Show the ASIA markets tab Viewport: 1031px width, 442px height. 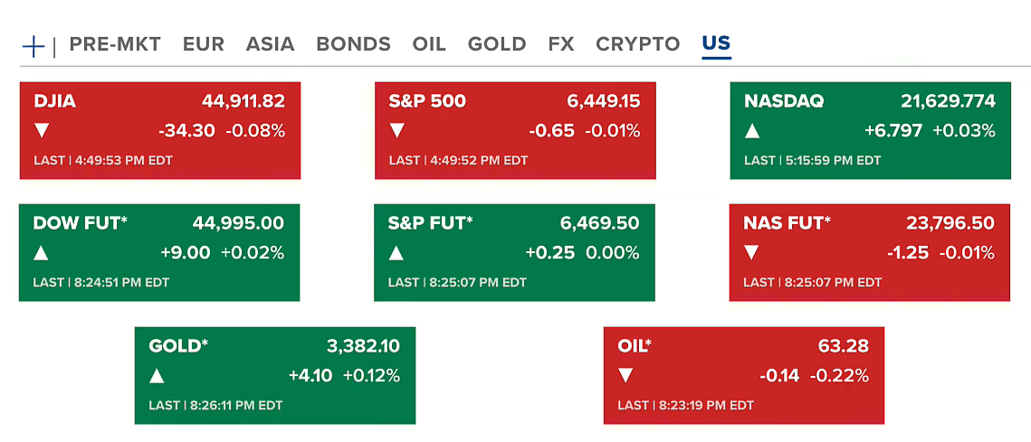(x=270, y=44)
